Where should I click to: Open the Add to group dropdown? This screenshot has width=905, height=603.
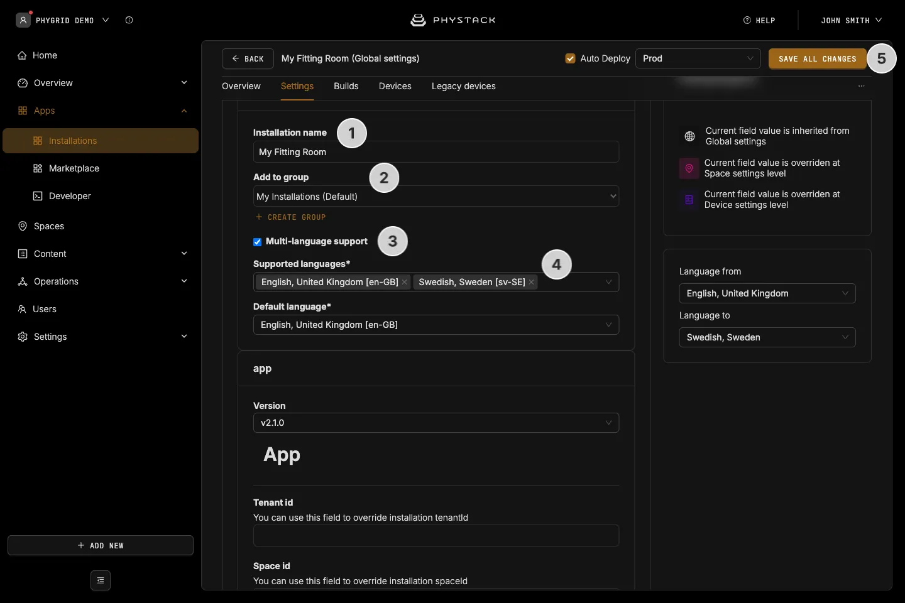[x=436, y=197]
